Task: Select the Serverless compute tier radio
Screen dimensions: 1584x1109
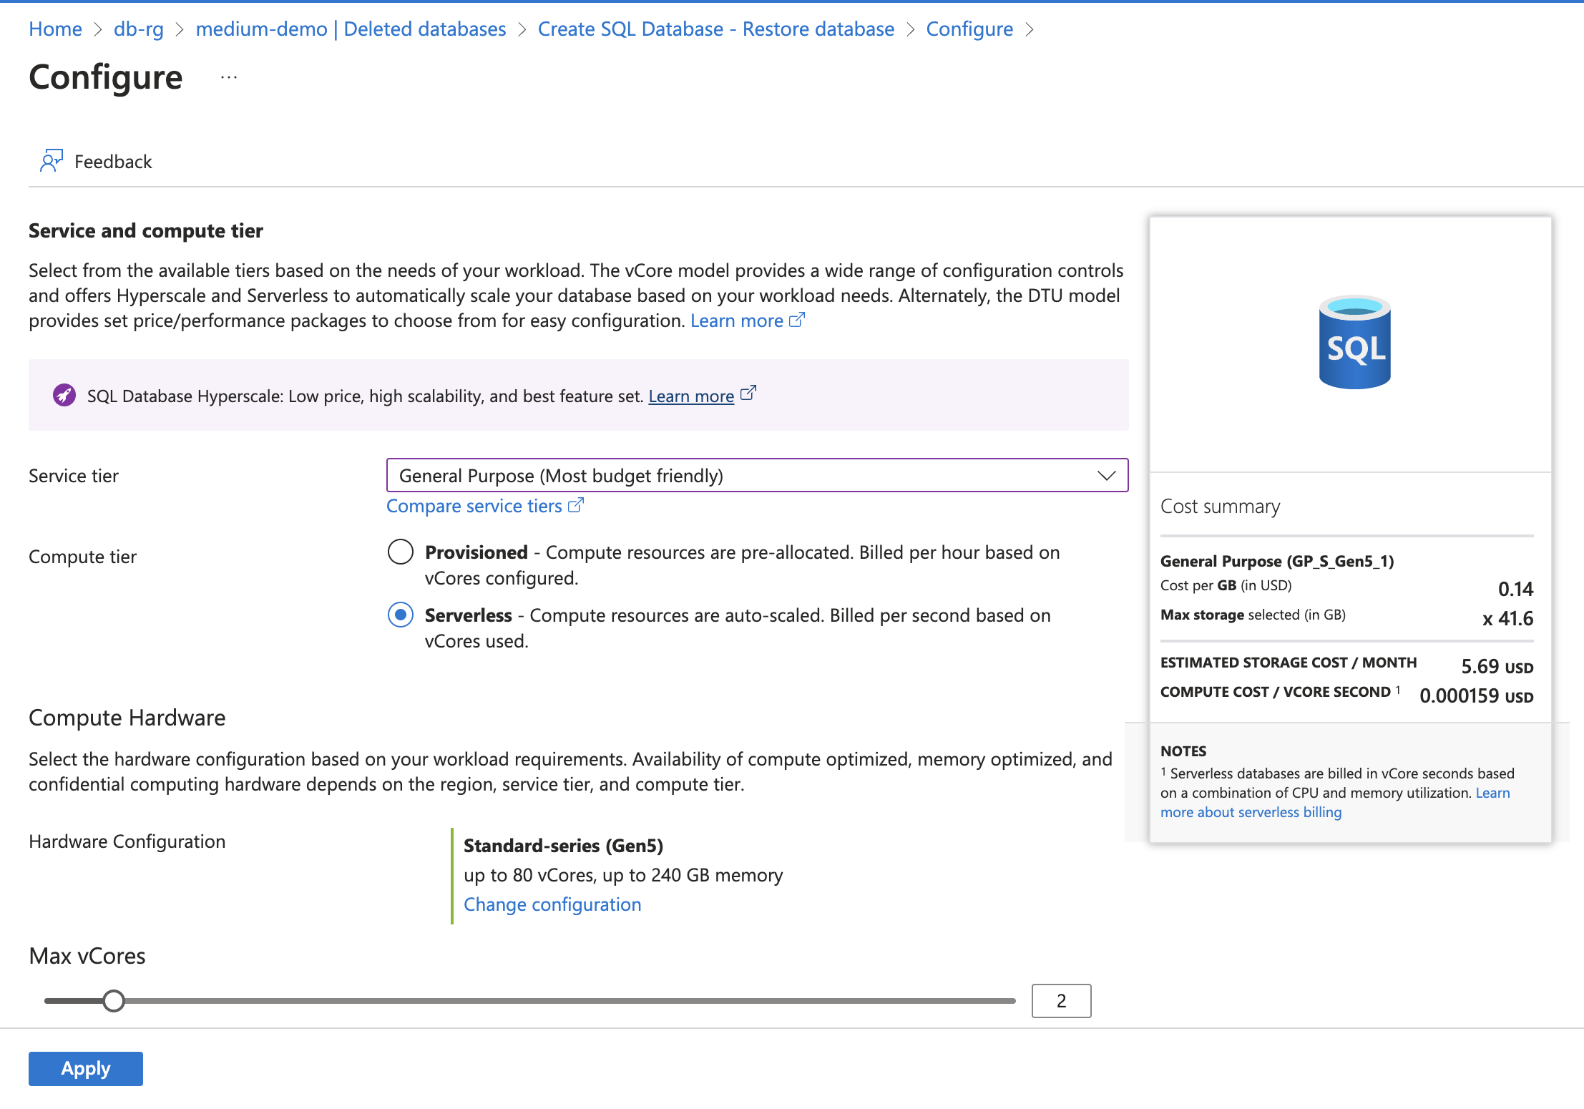Action: (401, 615)
